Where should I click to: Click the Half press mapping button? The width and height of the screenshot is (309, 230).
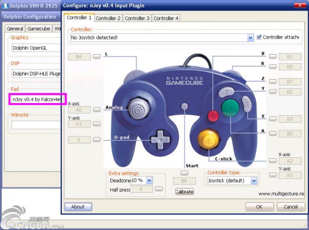tap(159, 189)
